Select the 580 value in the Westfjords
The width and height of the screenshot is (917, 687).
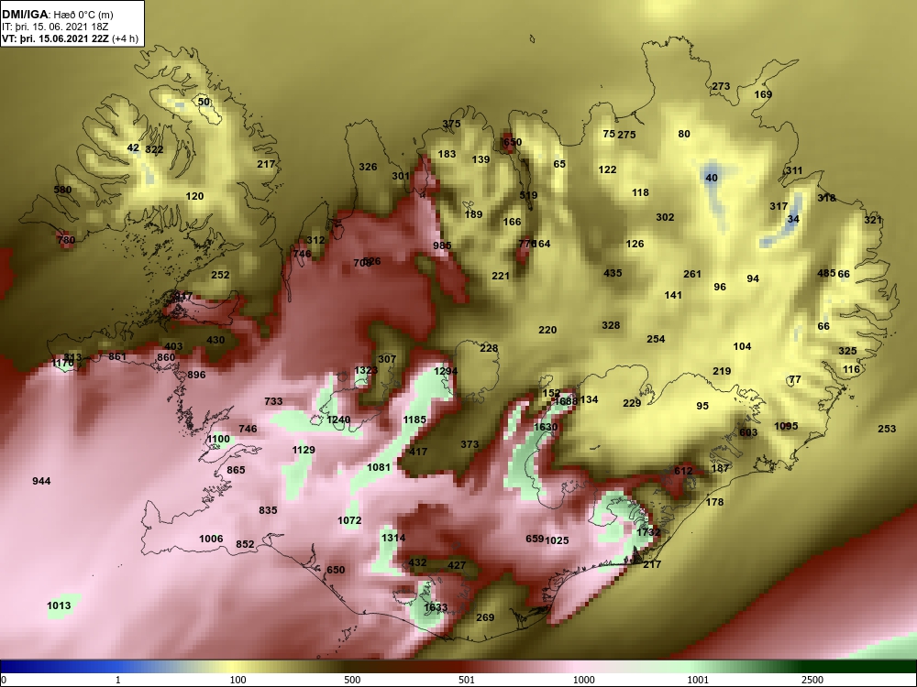(x=62, y=190)
